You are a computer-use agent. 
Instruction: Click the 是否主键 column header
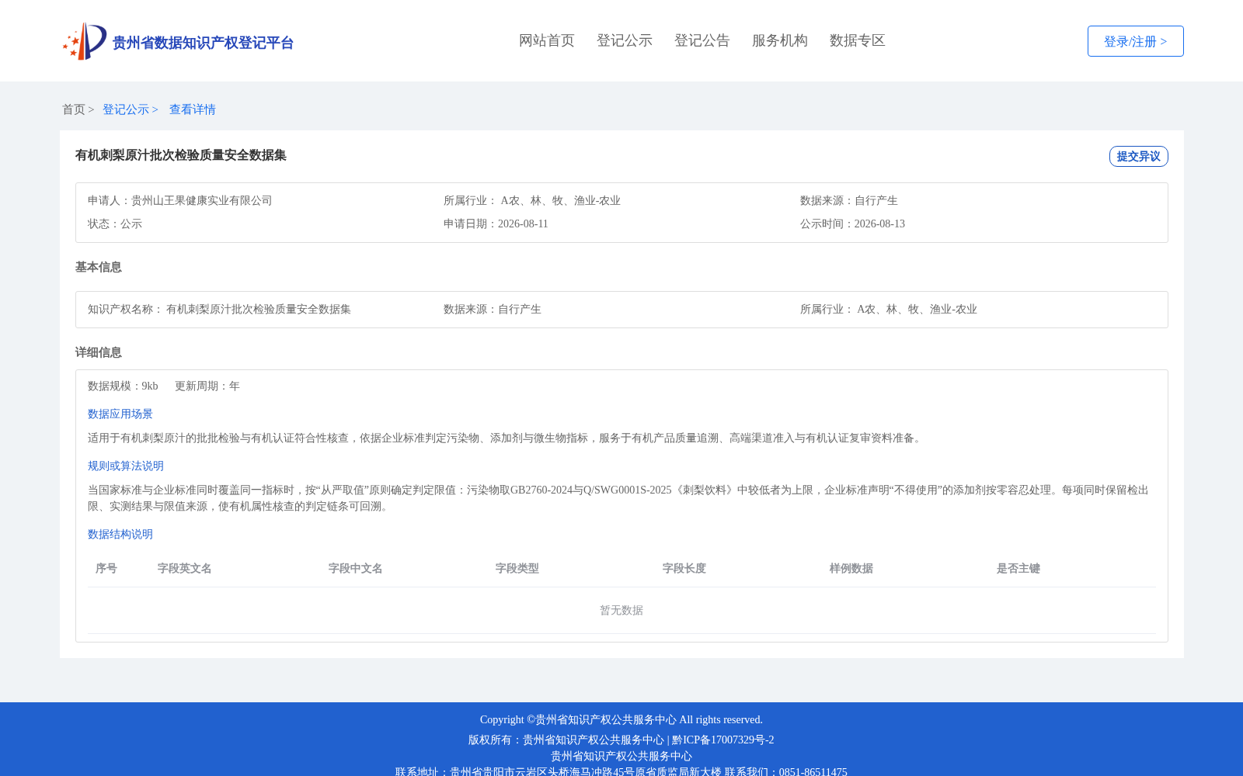coord(1018,568)
